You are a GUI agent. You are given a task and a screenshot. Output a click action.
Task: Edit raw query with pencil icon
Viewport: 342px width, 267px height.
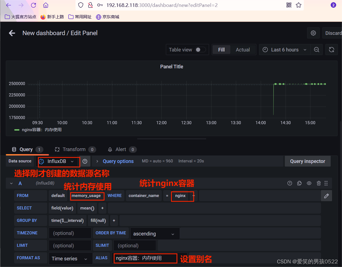click(327, 196)
